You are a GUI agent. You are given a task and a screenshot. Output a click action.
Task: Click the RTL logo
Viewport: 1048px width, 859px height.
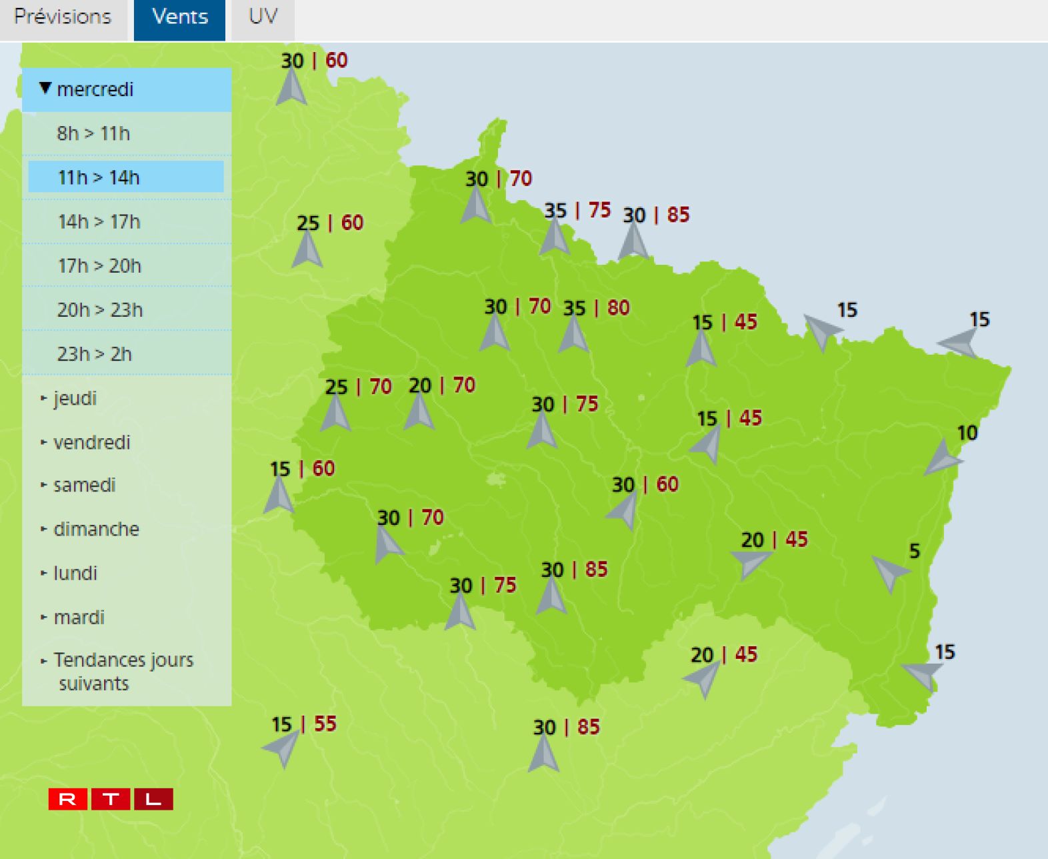click(111, 799)
